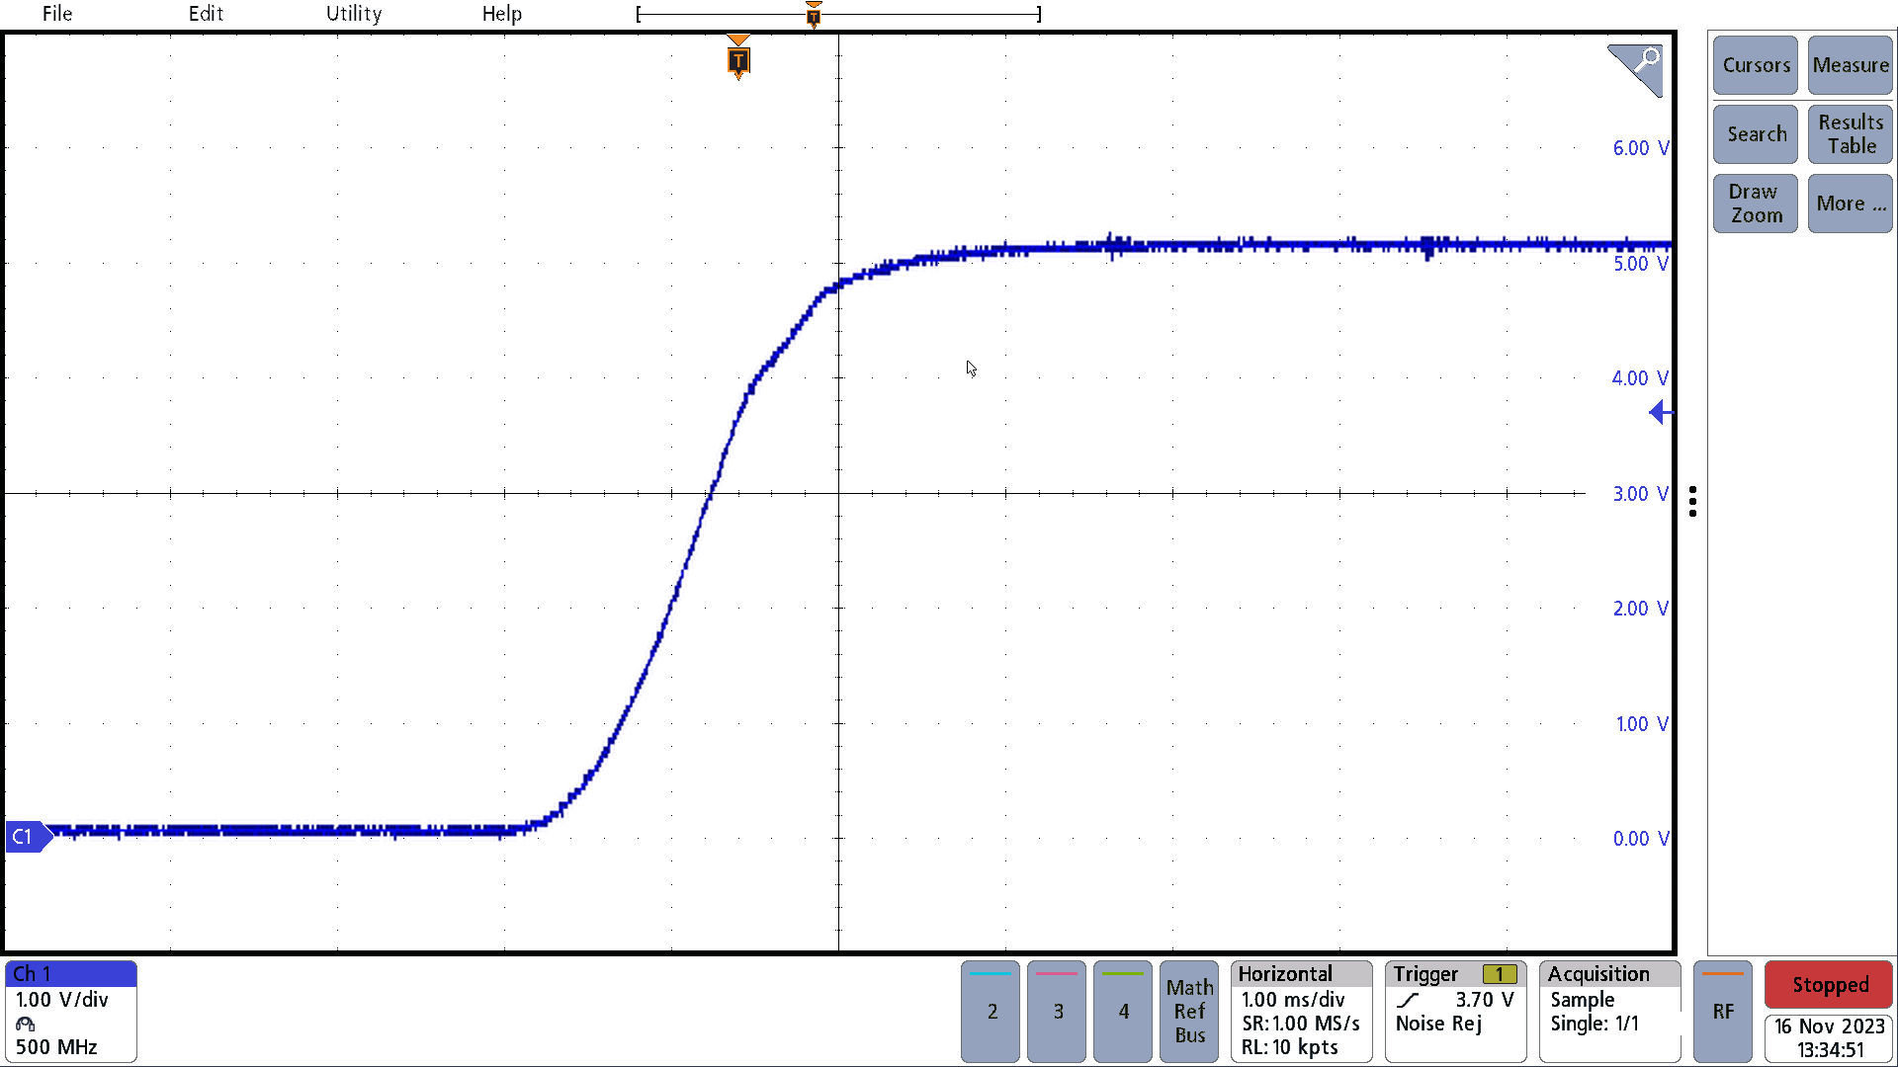This screenshot has height=1067, width=1898.
Task: Open the Help menu
Action: click(502, 14)
